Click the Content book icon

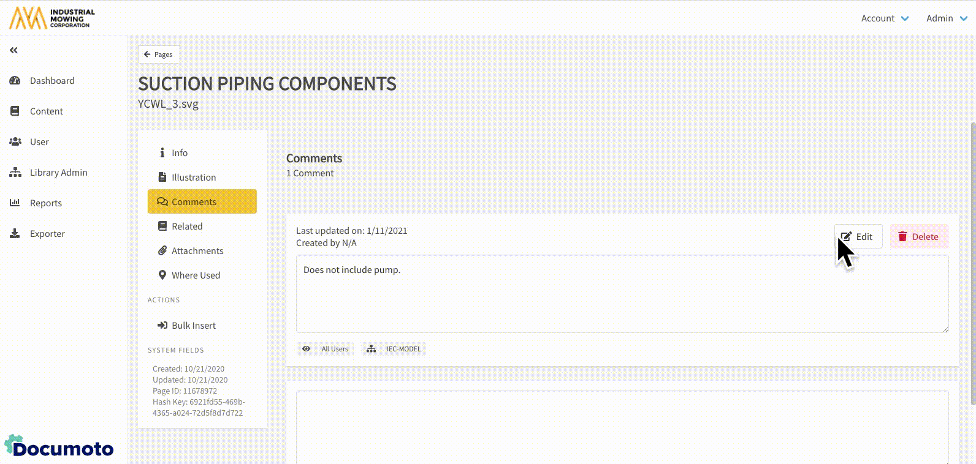pos(15,111)
